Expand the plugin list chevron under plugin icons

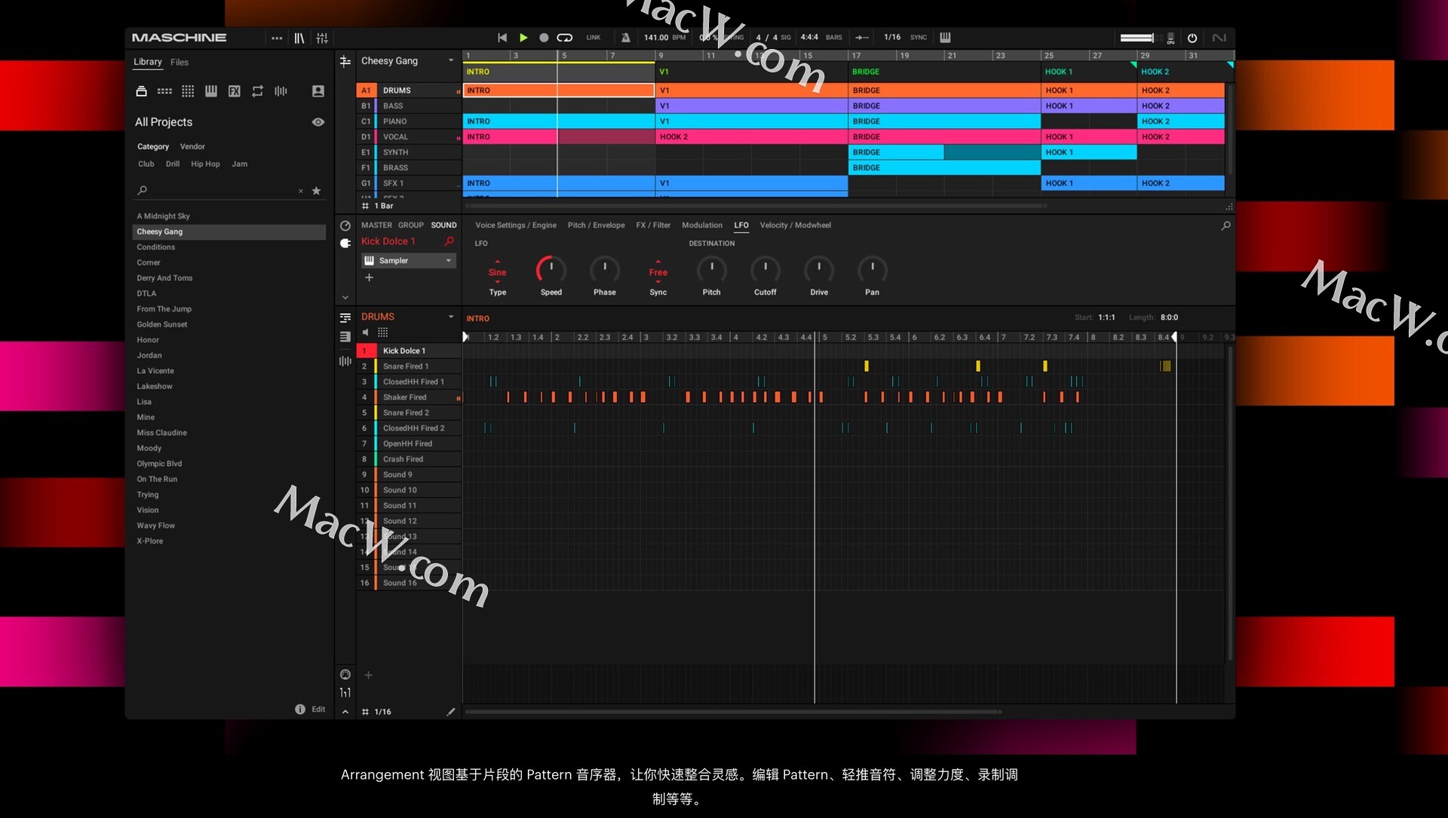click(345, 298)
